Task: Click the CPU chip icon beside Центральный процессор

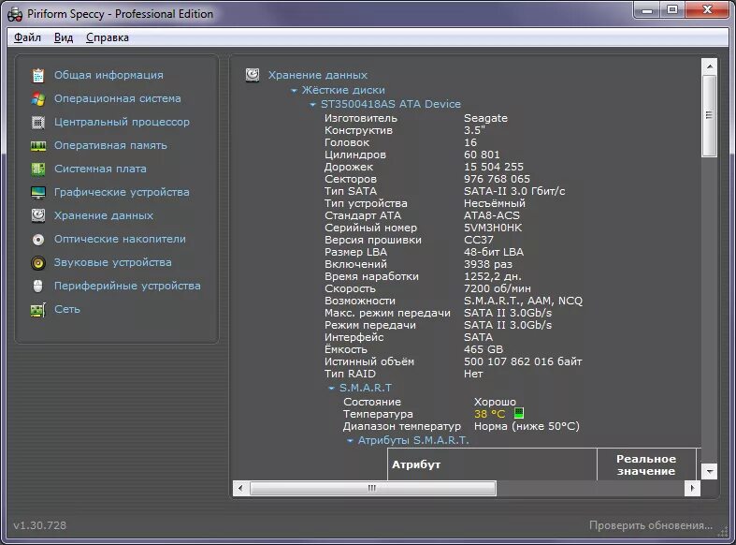Action: (x=38, y=122)
